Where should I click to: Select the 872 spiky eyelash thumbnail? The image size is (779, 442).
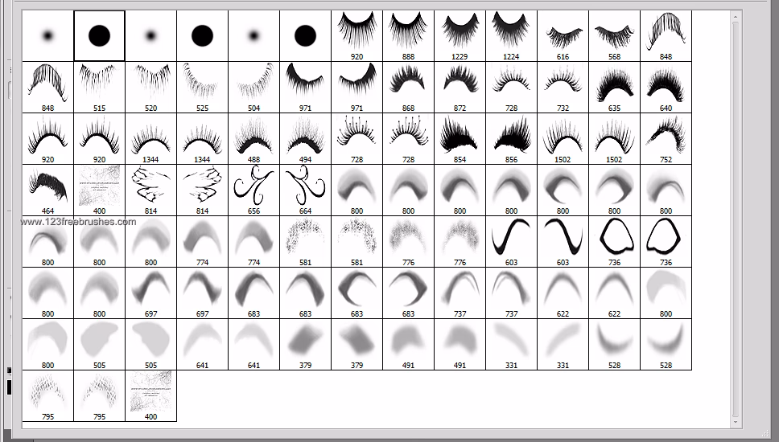(460, 87)
